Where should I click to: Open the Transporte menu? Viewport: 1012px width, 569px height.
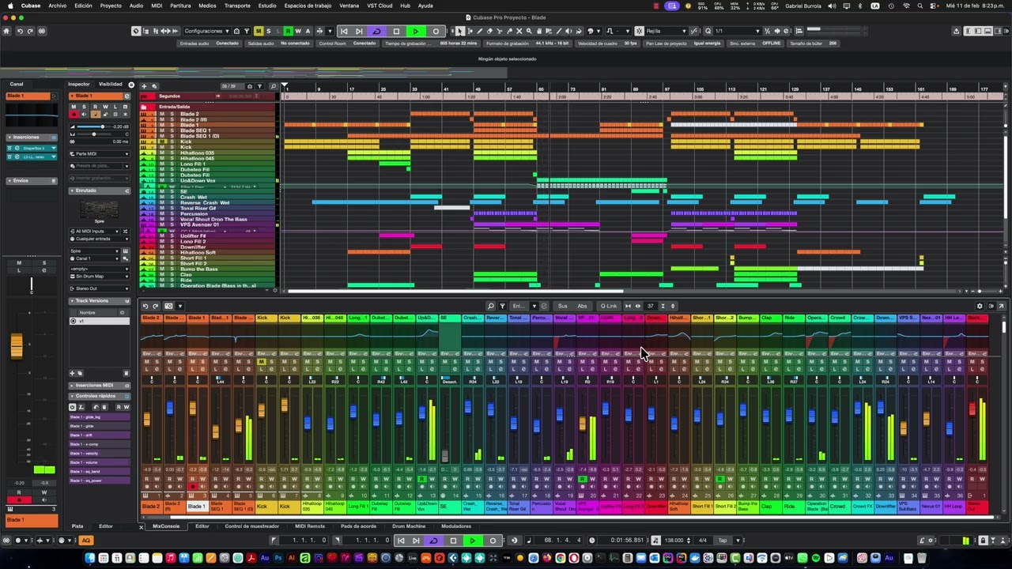[x=237, y=6]
